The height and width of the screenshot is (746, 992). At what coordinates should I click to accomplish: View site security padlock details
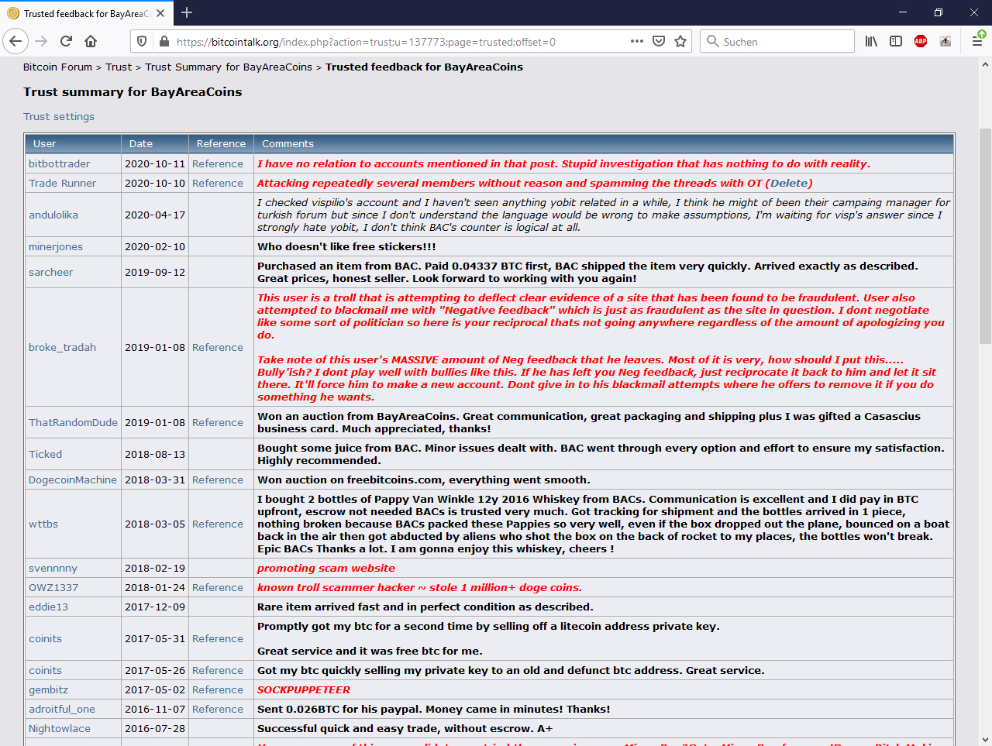click(x=163, y=41)
